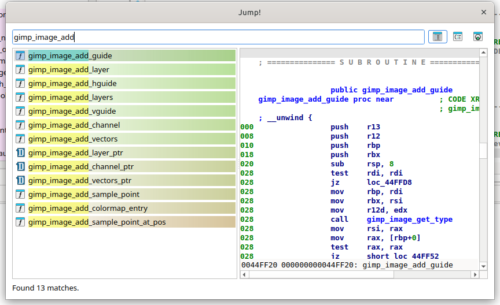Click the 'test rdi, rdi' instruction
Image resolution: width=500 pixels, height=305 pixels.
367,173
